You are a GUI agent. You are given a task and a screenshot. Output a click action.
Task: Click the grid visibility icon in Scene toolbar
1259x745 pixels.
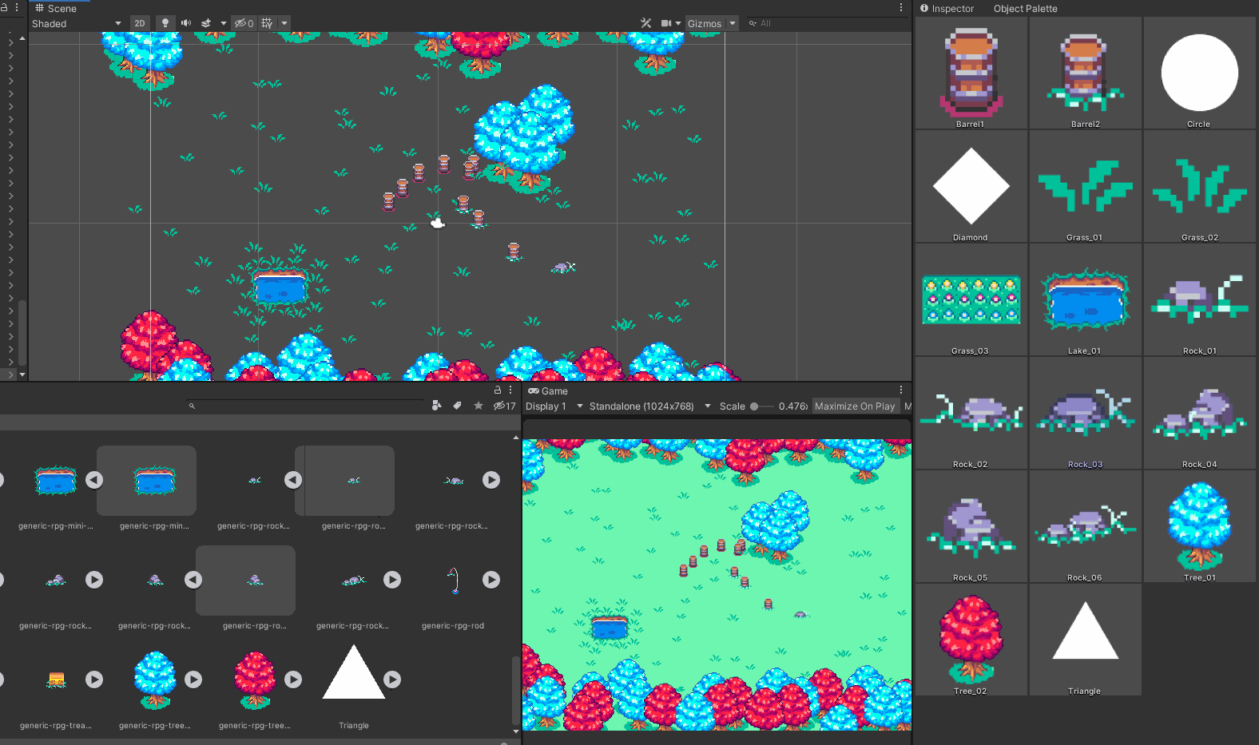click(267, 23)
